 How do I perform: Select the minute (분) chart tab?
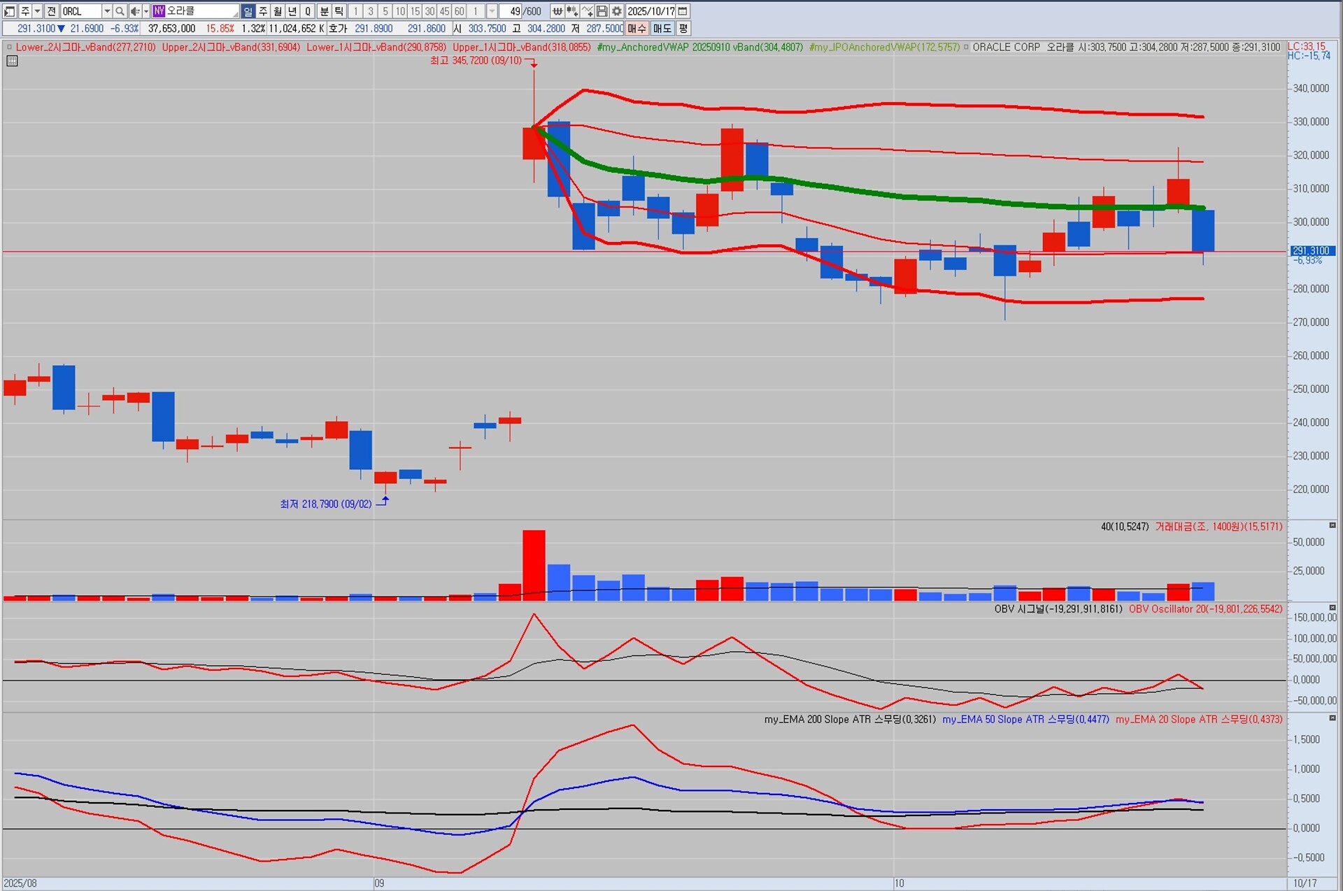(x=325, y=11)
